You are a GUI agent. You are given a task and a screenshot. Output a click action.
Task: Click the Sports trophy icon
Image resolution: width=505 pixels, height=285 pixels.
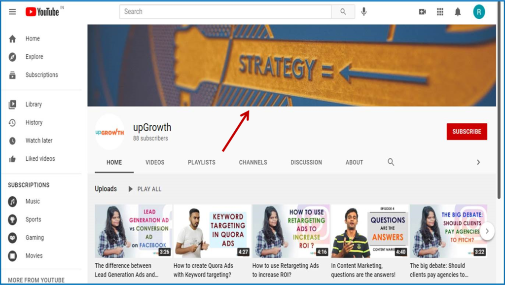tap(12, 219)
